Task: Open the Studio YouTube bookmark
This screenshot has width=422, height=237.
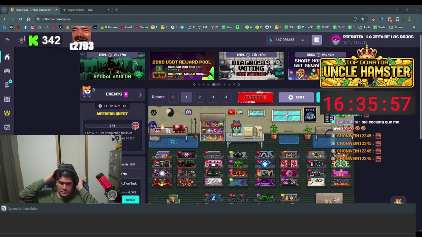Action: click(141, 27)
